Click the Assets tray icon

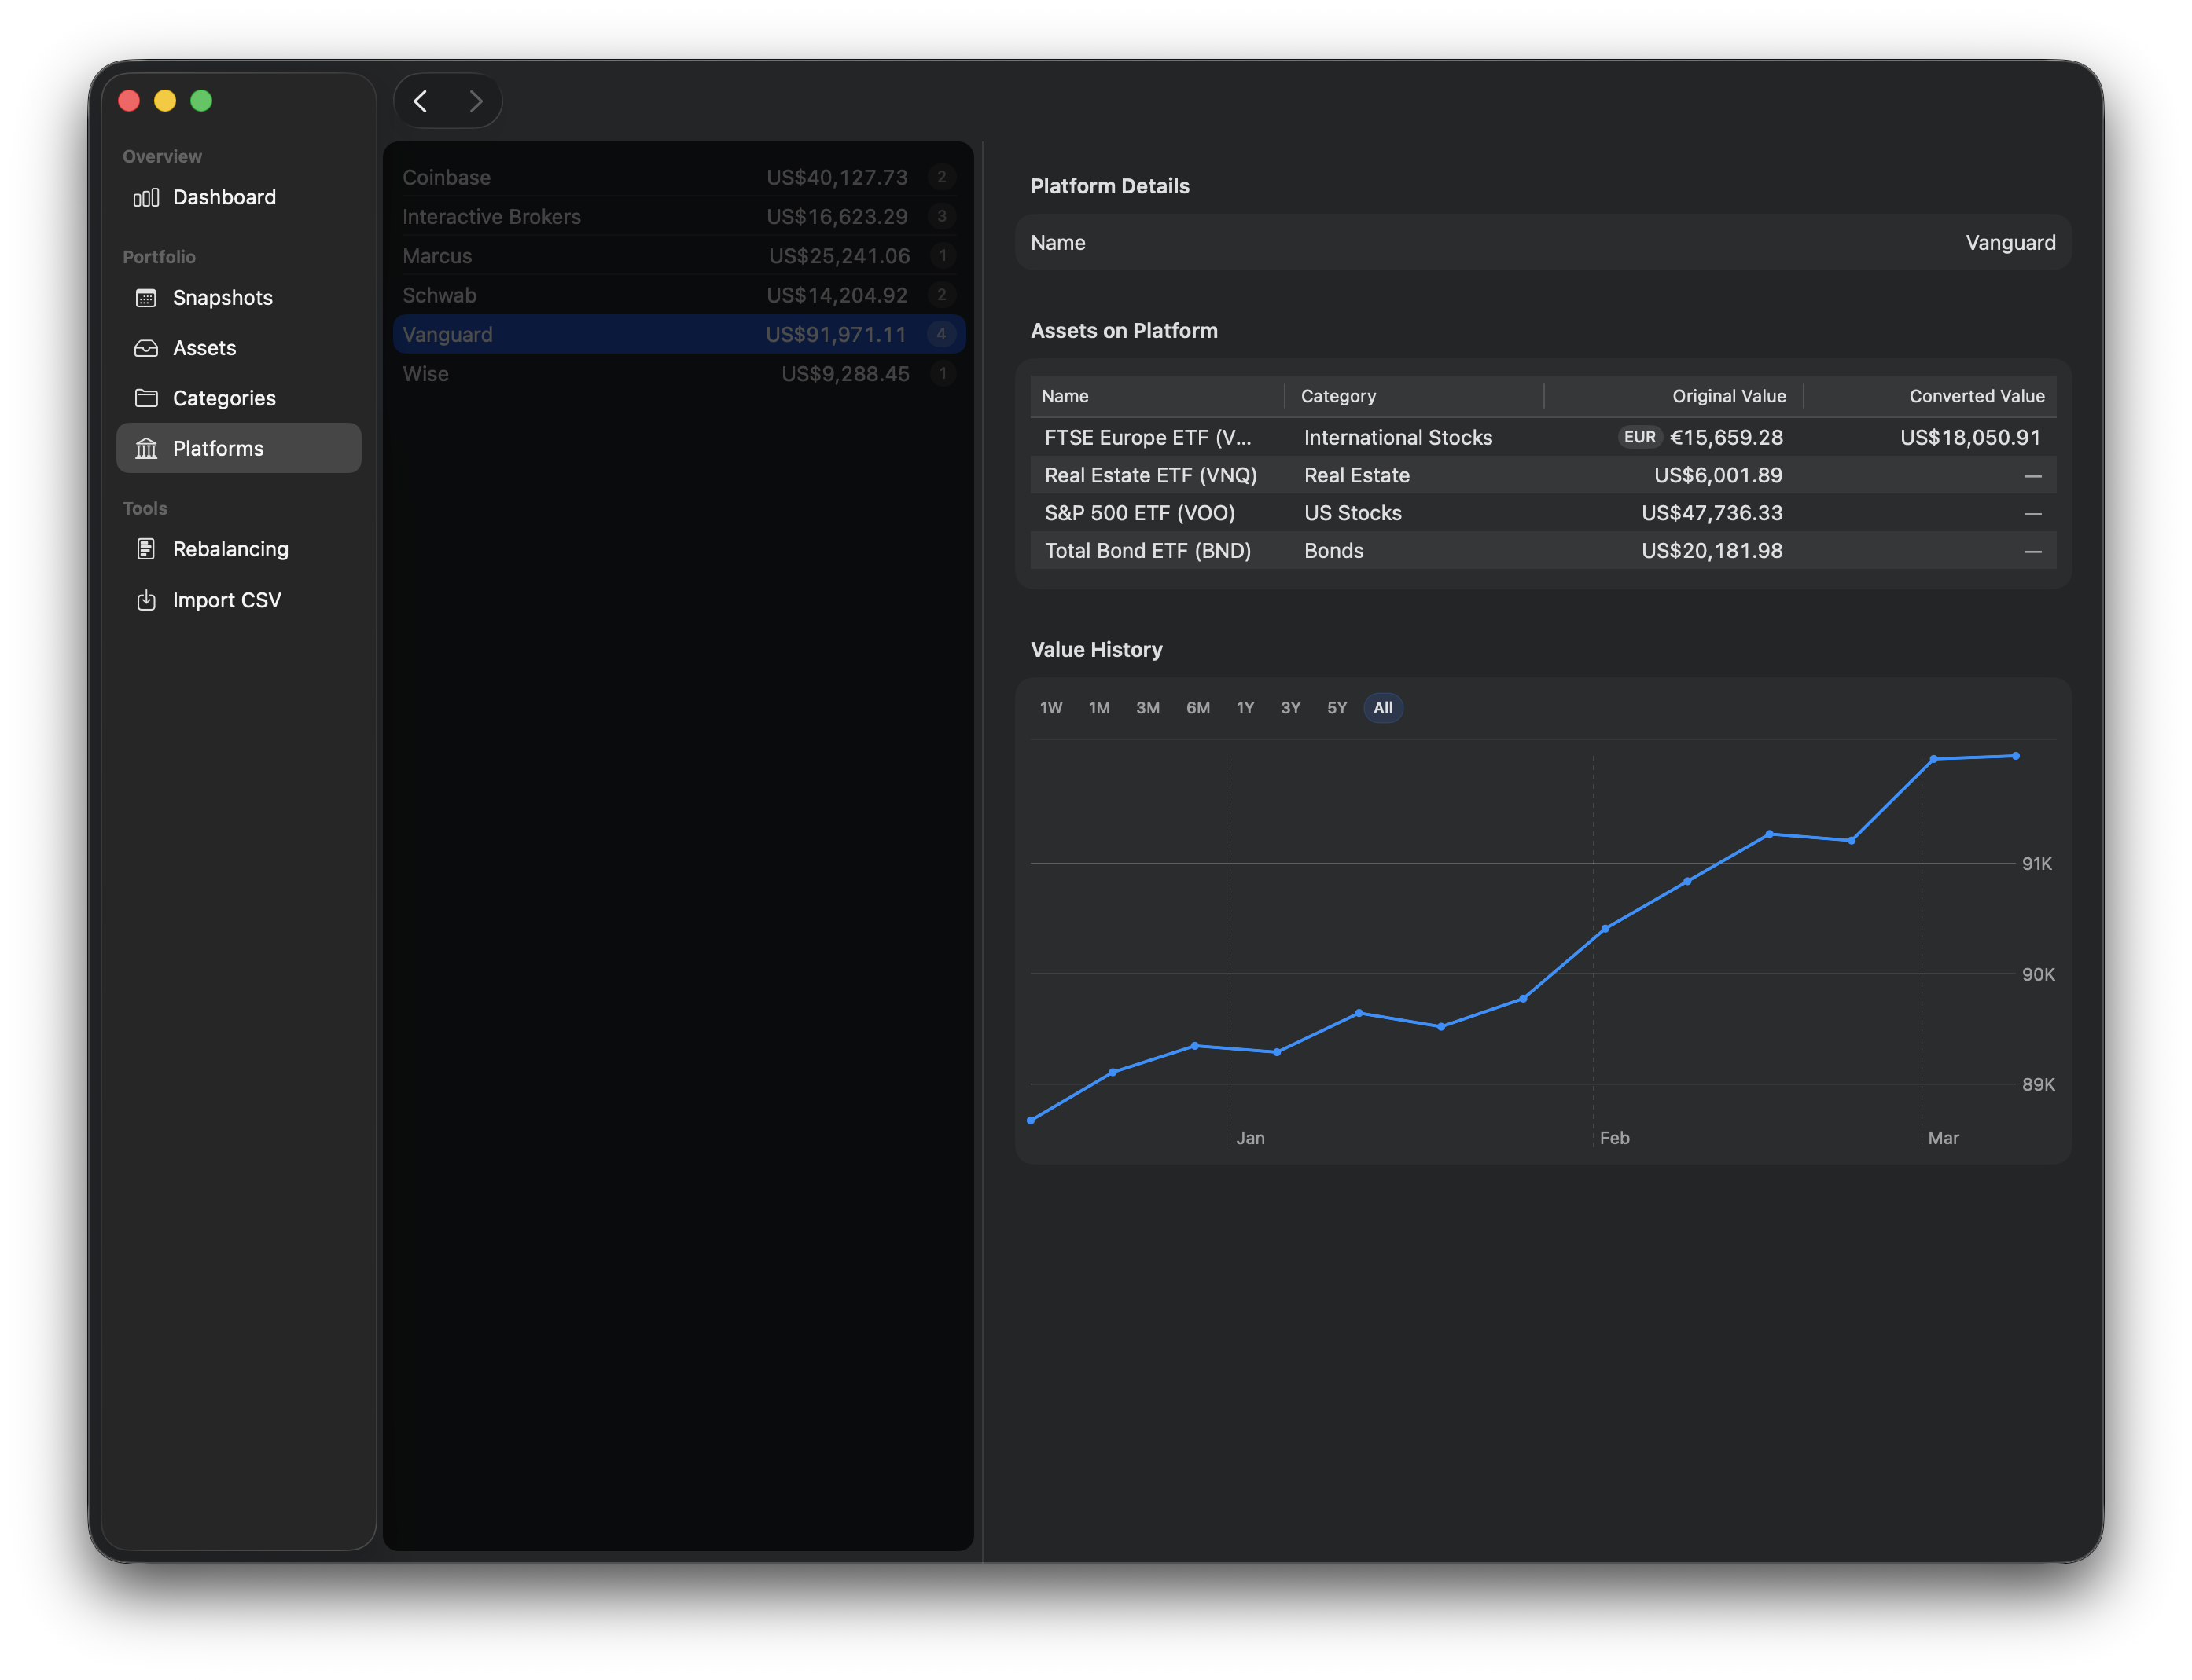coord(146,348)
